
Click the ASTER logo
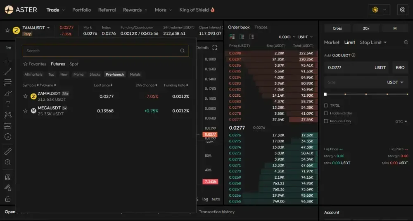(x=21, y=10)
